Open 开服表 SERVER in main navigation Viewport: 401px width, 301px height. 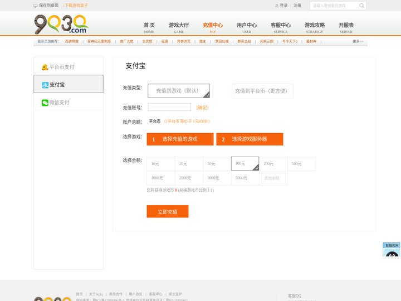346,28
